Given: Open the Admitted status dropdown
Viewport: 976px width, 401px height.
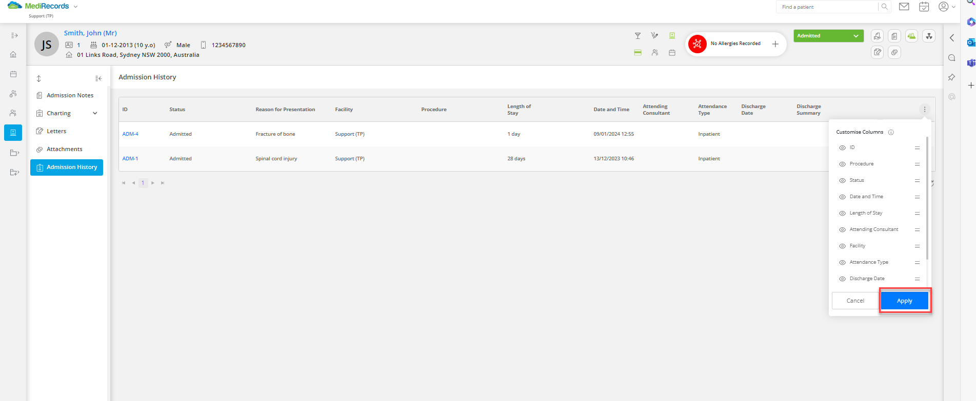Looking at the screenshot, I should 828,36.
